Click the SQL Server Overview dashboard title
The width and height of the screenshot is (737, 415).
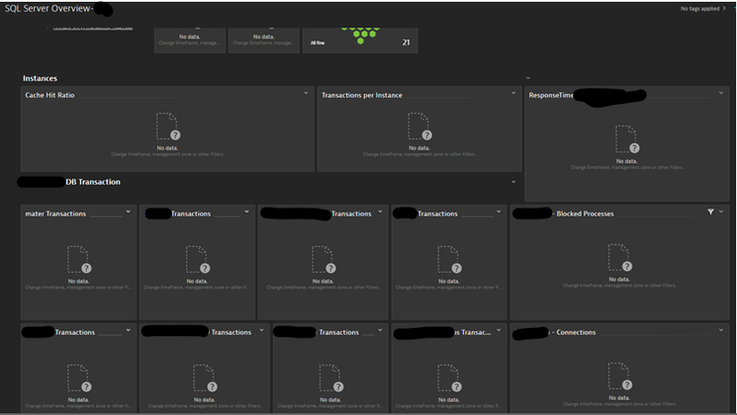coord(47,8)
